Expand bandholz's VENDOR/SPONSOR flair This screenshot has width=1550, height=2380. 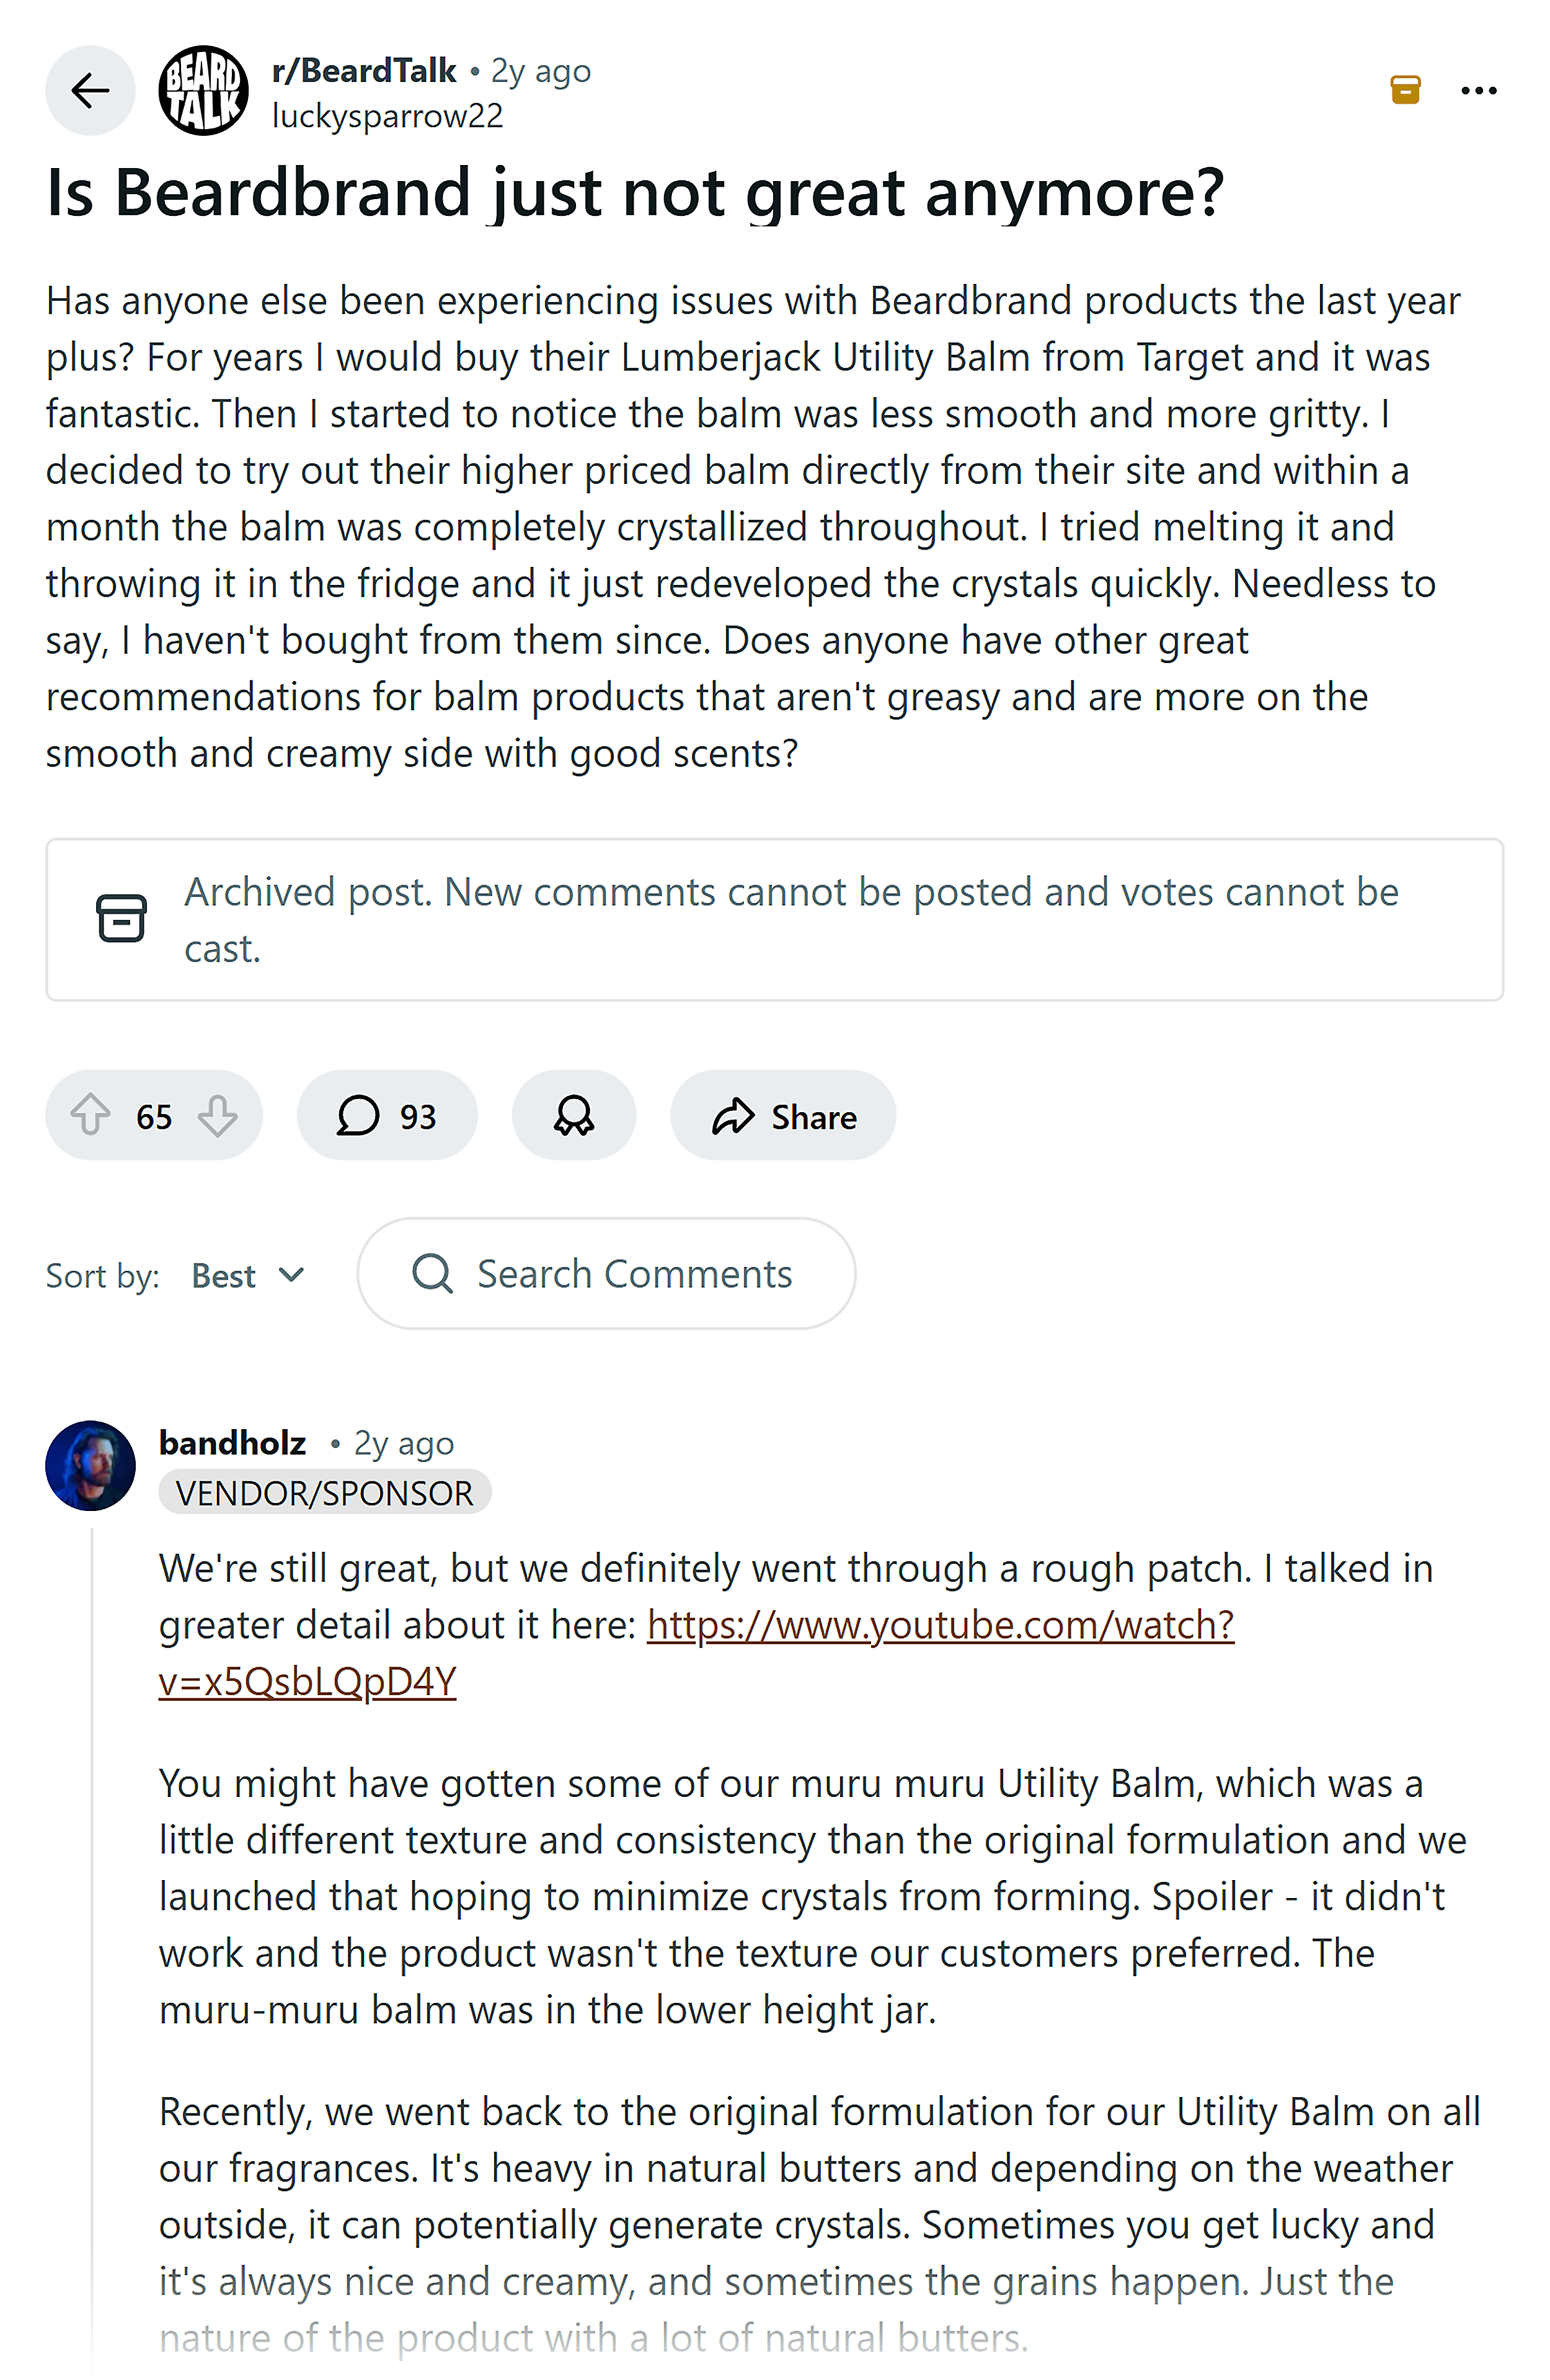click(x=324, y=1491)
